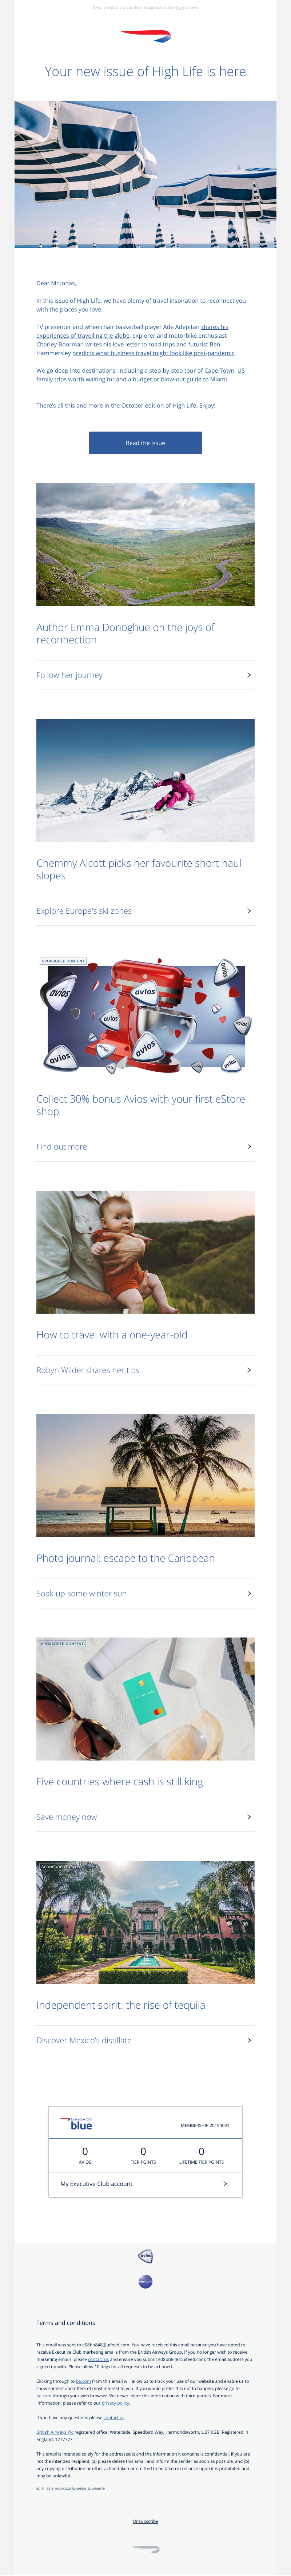
Task: Click the oneworld circular logo icon
Action: coord(145,2282)
